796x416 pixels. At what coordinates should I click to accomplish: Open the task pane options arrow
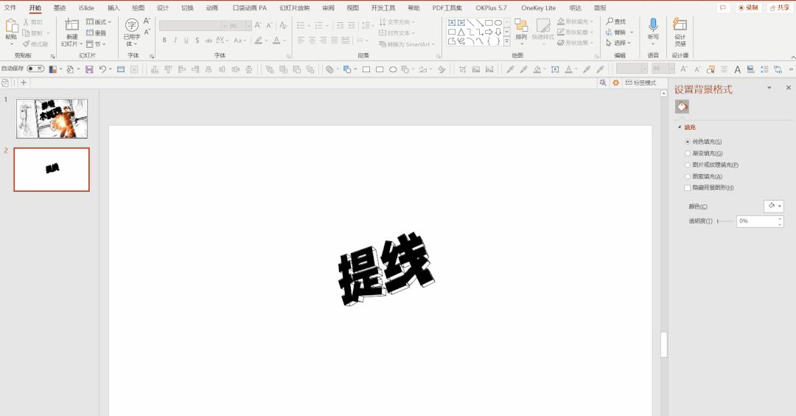[769, 88]
